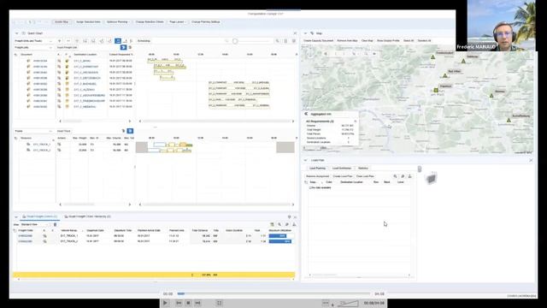Collapse the Load Plan panel
This screenshot has width=547, height=308.
click(305, 160)
